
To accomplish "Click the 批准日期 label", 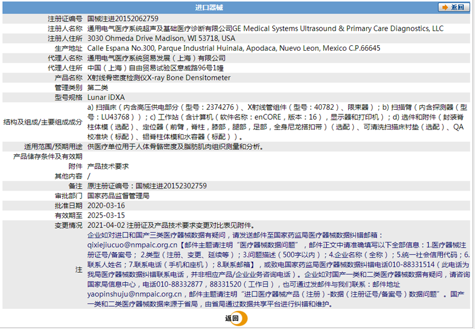I will (x=69, y=206).
